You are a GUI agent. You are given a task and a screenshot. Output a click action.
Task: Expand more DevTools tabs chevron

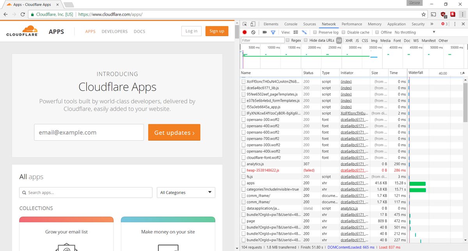(x=432, y=24)
